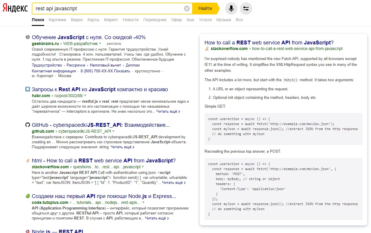371x233 pixels.
Task: Open search settings sliders icon
Action: (246, 9)
